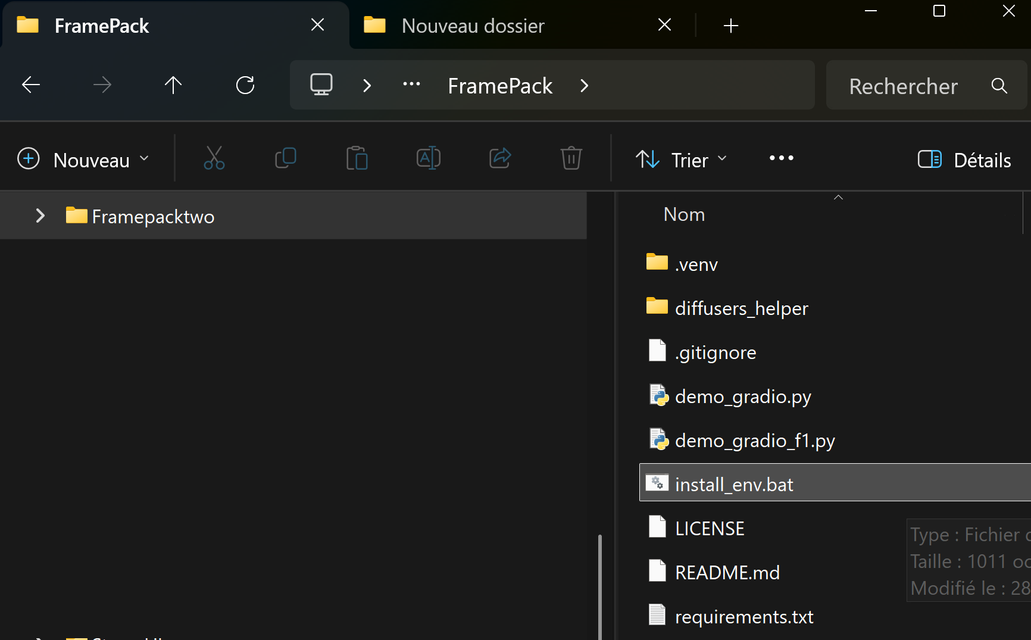This screenshot has width=1031, height=640.
Task: Click the diffusers_helper folder icon
Action: tap(657, 306)
